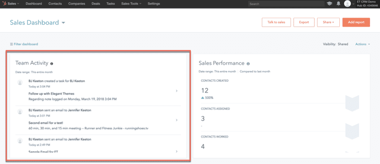Open the Sales dropdown in navigation bar
380x164 pixels.
[13, 3]
